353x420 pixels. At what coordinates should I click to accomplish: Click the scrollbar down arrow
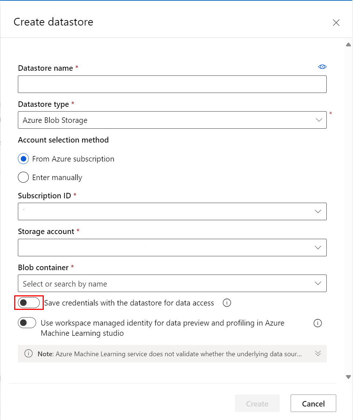pos(348,377)
